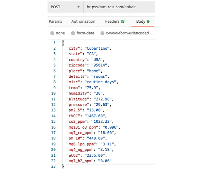Screen dimensions: 203x171
Task: Switch to the Params tab
Action: [55, 21]
